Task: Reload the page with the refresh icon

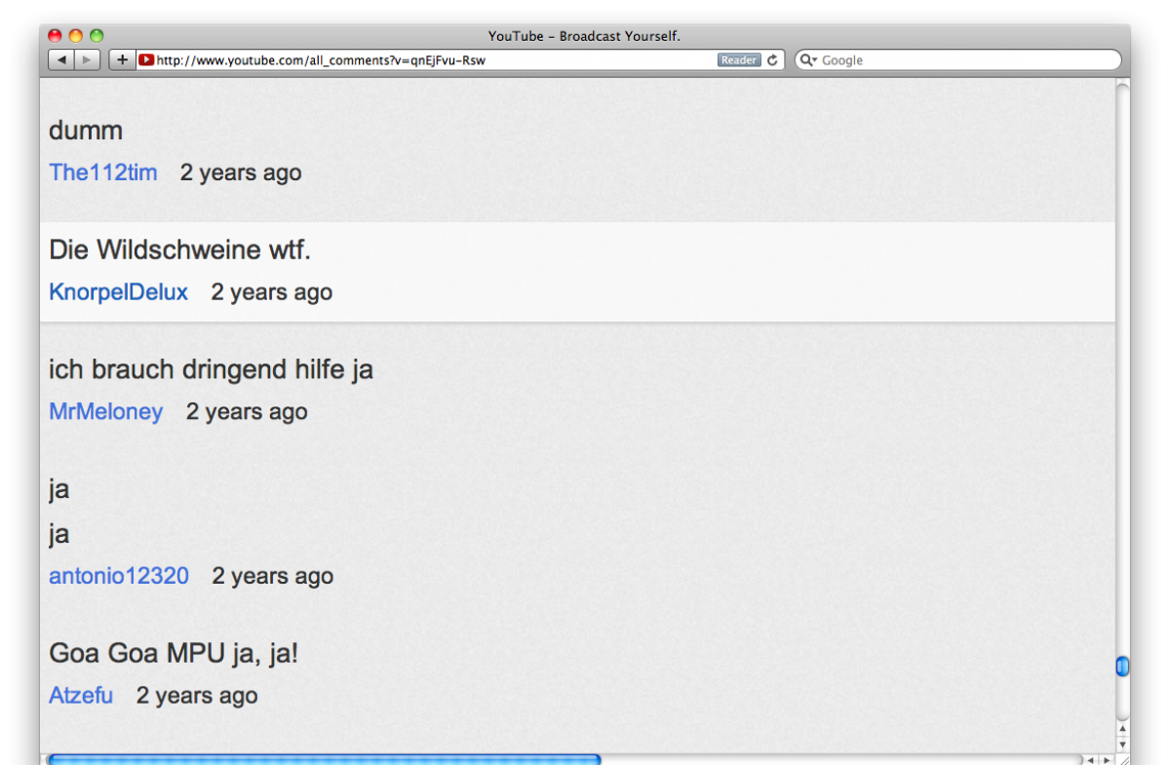Action: (773, 60)
